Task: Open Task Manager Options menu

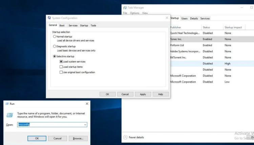Action: pos(134,13)
